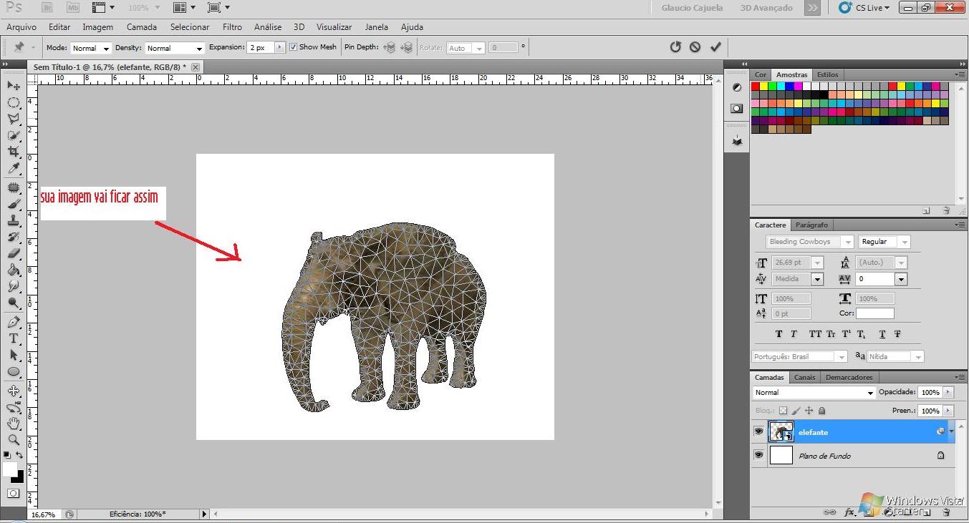The image size is (969, 523).
Task: Open the Opacidade slider arrow
Action: [949, 392]
